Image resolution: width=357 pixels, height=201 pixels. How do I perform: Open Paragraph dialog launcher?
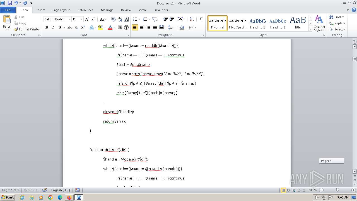[x=203, y=35]
